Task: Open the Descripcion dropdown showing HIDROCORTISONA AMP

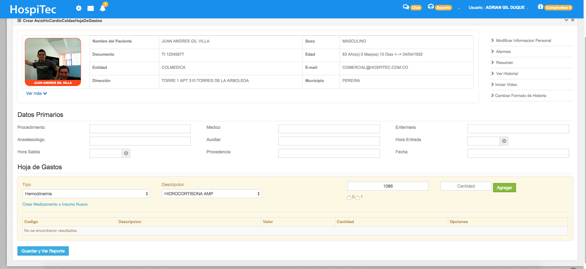Action: 211,194
